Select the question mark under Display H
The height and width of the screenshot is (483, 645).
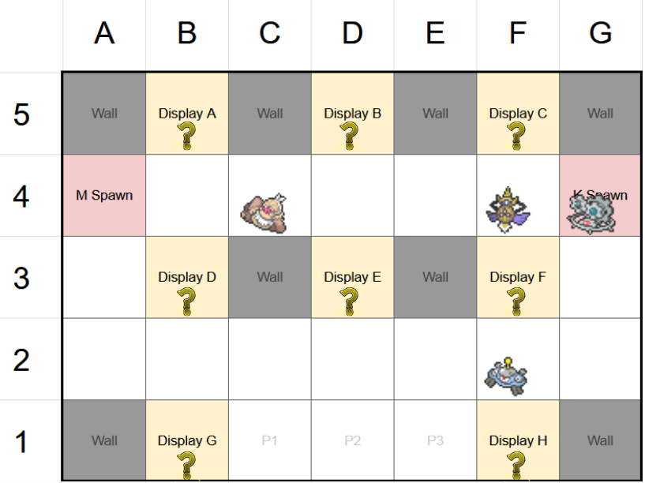click(x=518, y=464)
